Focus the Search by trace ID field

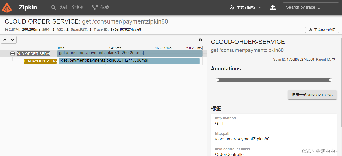click(x=311, y=7)
